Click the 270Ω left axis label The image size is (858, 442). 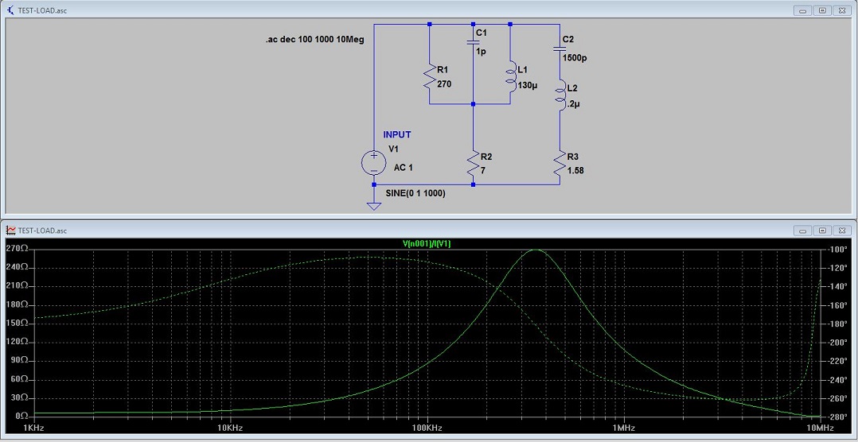point(17,249)
